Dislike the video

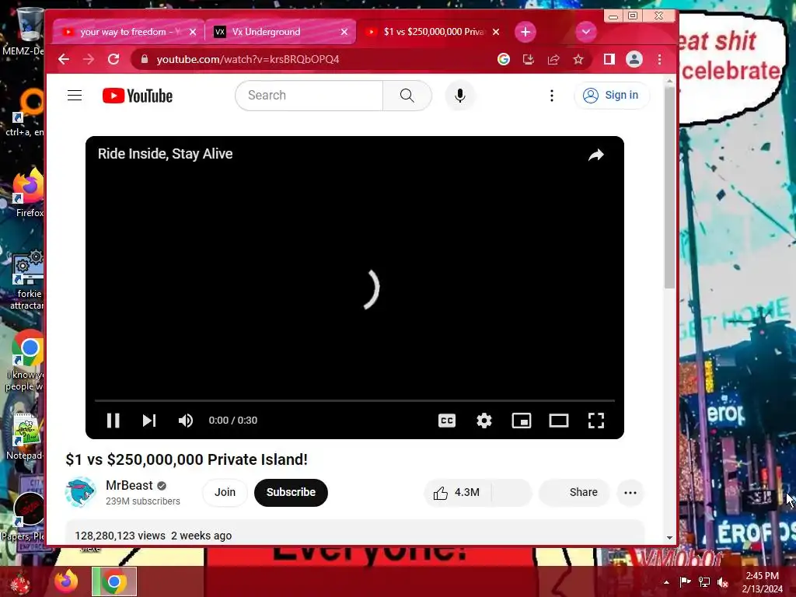point(511,492)
